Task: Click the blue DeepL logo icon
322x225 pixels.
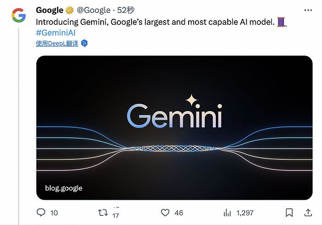Action: (84, 43)
